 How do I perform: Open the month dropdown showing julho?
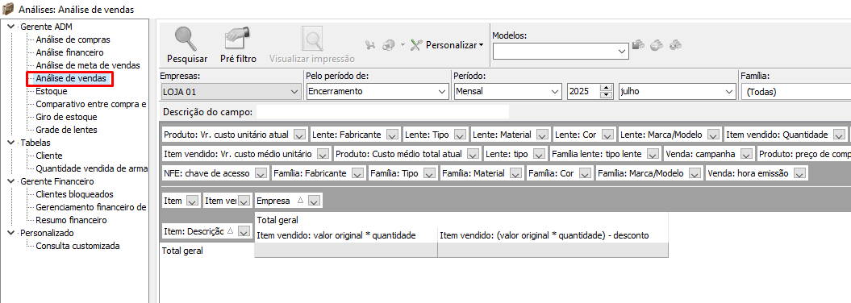pyautogui.click(x=677, y=92)
